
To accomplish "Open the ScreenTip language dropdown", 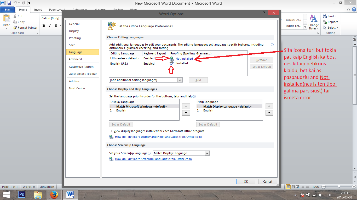I will pyautogui.click(x=181, y=153).
